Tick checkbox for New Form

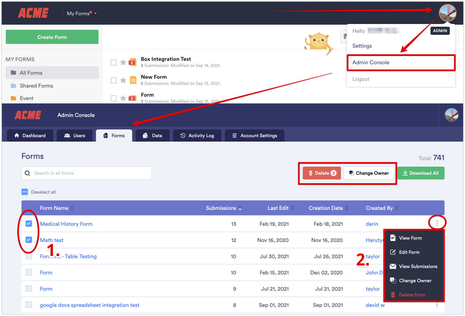(114, 80)
